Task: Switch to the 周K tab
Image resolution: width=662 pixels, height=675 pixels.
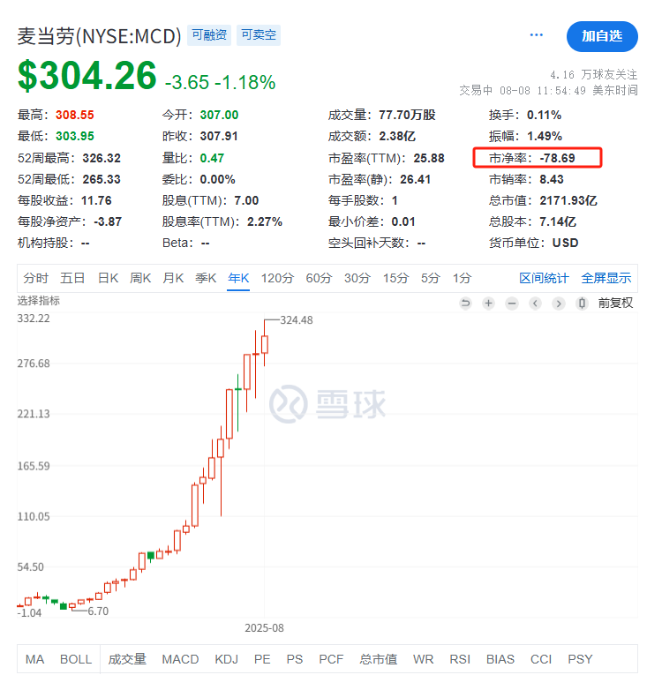Action: (x=140, y=278)
